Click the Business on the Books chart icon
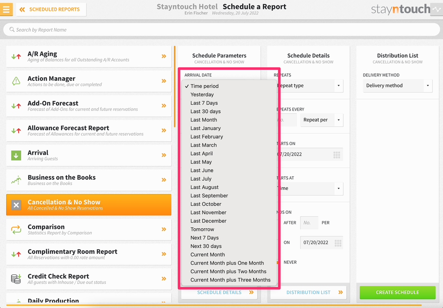 [16, 180]
